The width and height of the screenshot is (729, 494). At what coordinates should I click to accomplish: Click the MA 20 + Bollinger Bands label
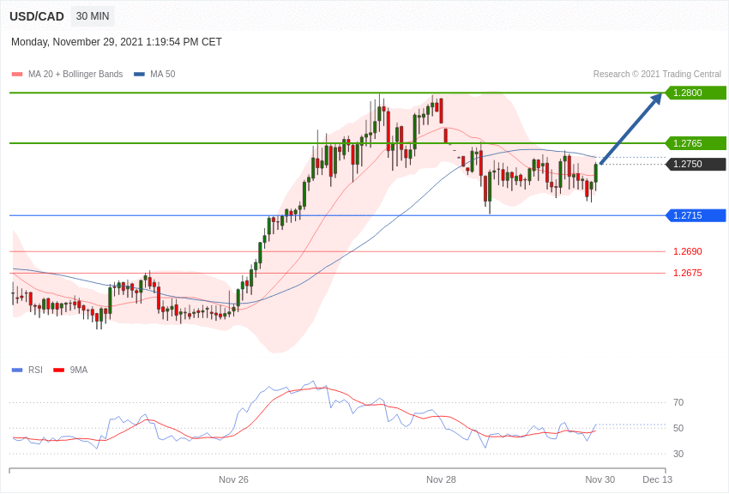point(75,74)
